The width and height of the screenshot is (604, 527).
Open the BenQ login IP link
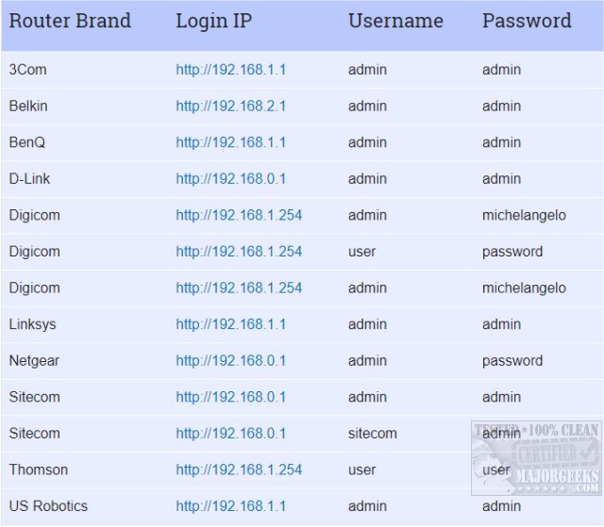230,142
